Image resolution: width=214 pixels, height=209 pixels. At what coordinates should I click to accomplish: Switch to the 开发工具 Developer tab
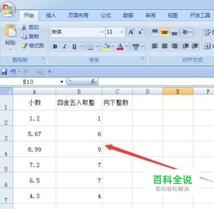[200, 15]
